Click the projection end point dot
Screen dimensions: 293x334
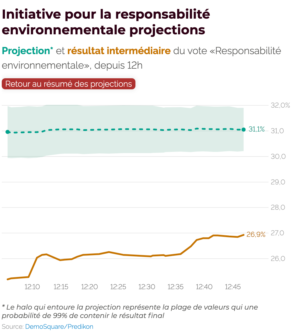tap(243, 129)
